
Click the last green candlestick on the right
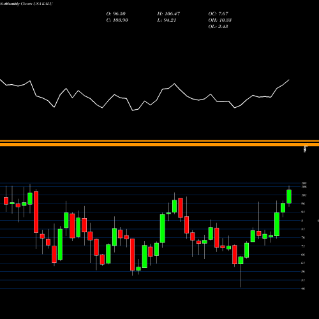point(289,197)
